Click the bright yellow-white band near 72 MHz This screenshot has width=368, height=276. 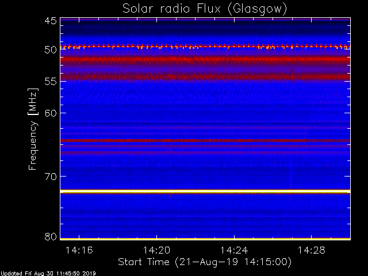205,191
